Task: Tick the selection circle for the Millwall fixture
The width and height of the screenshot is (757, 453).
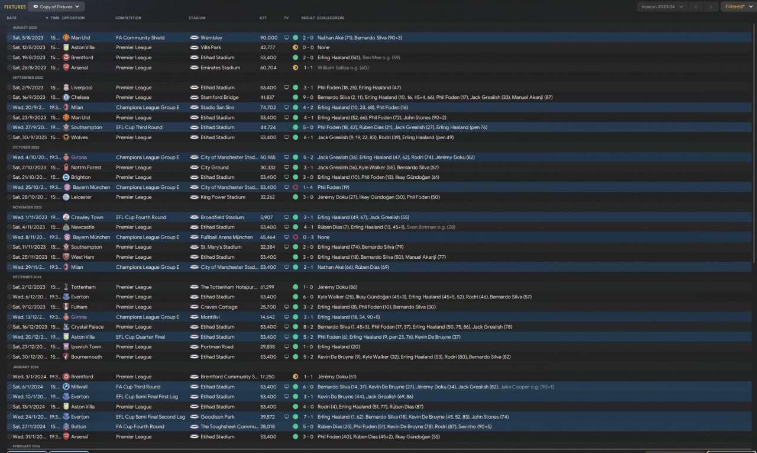Action: (9, 387)
